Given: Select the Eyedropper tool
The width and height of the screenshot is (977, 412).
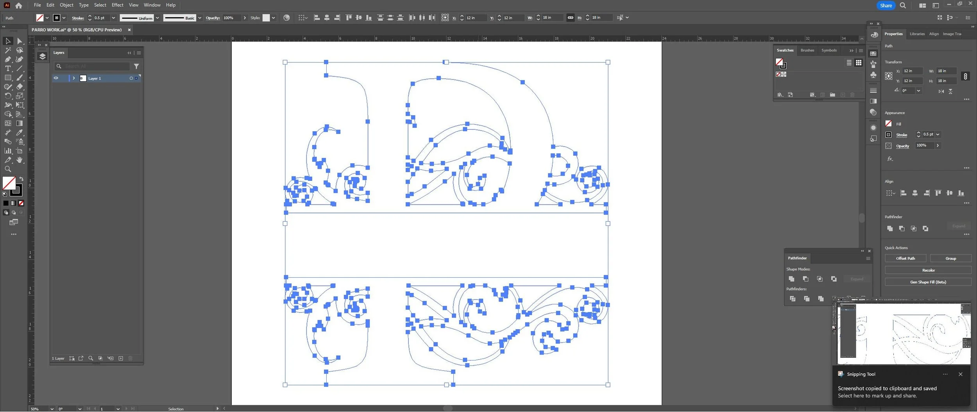Looking at the screenshot, I should click(x=20, y=132).
